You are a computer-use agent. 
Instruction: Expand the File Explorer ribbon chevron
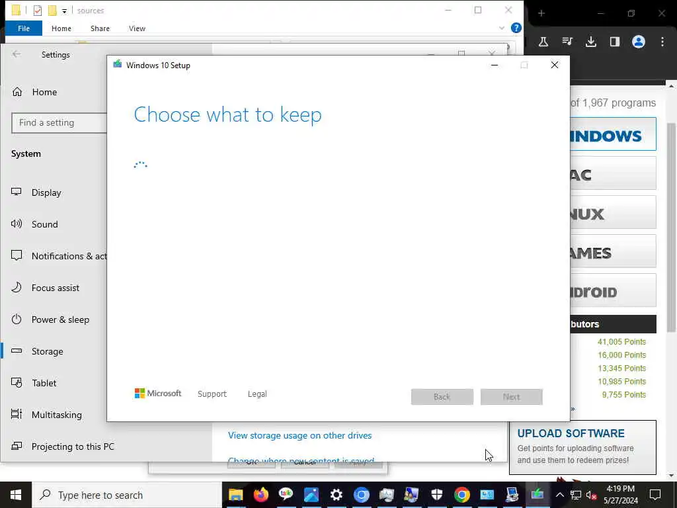tap(502, 28)
